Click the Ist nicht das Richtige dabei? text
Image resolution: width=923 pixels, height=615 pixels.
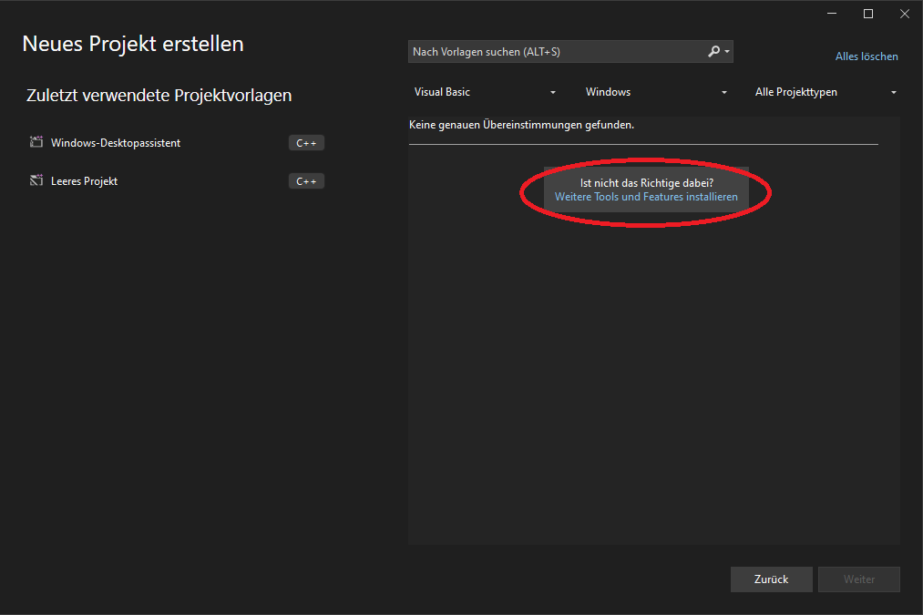[x=646, y=183]
